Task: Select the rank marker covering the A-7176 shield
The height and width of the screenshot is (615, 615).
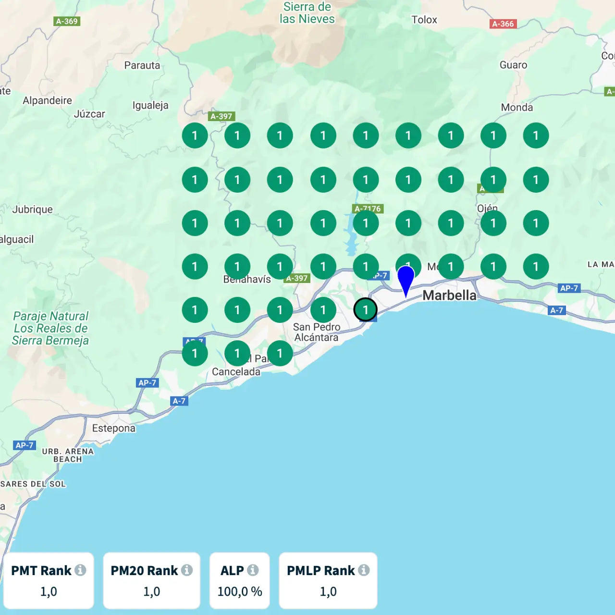Action: point(366,223)
